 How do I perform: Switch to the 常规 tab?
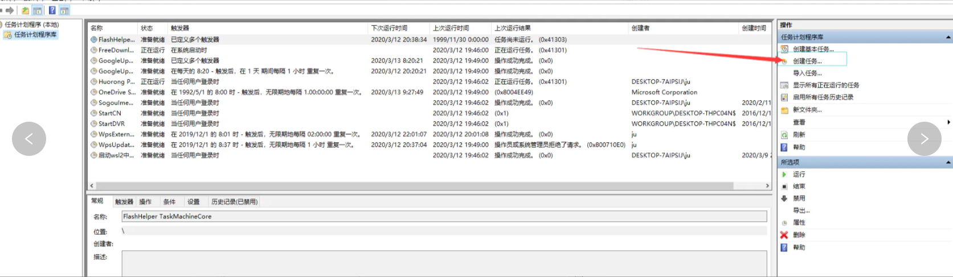(97, 201)
